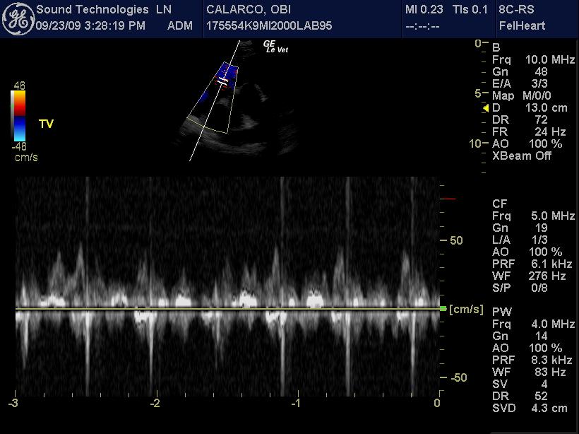Click the GE logo in the header
The width and height of the screenshot is (579, 434).
tap(17, 19)
